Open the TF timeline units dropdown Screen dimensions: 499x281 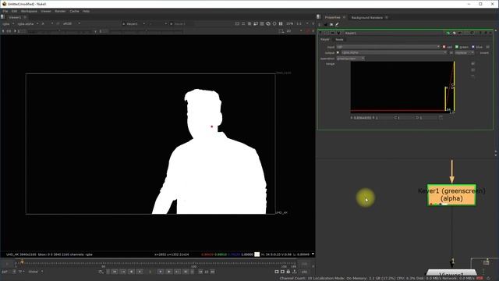pyautogui.click(x=21, y=272)
